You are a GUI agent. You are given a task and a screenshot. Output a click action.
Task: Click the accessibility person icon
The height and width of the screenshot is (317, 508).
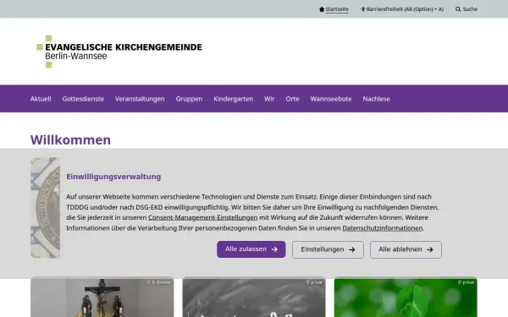coord(363,9)
